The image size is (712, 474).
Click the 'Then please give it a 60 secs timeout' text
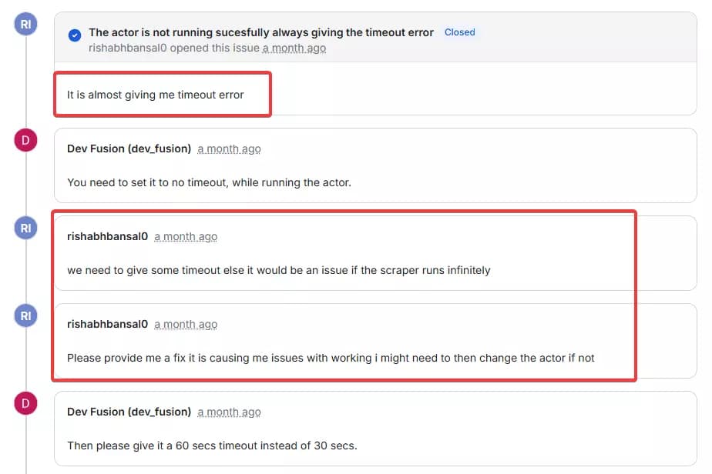[212, 446]
